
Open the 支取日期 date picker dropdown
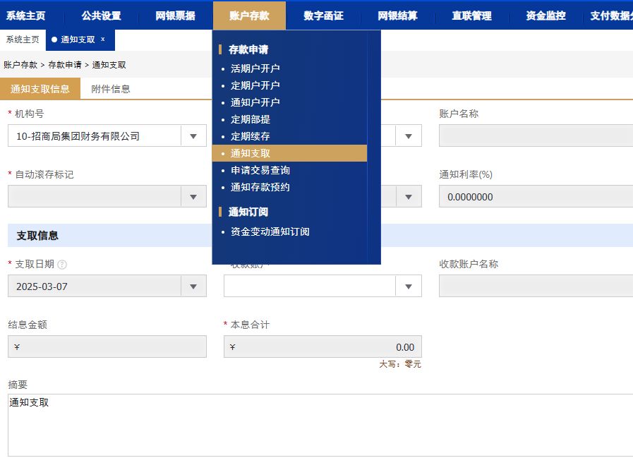point(193,287)
